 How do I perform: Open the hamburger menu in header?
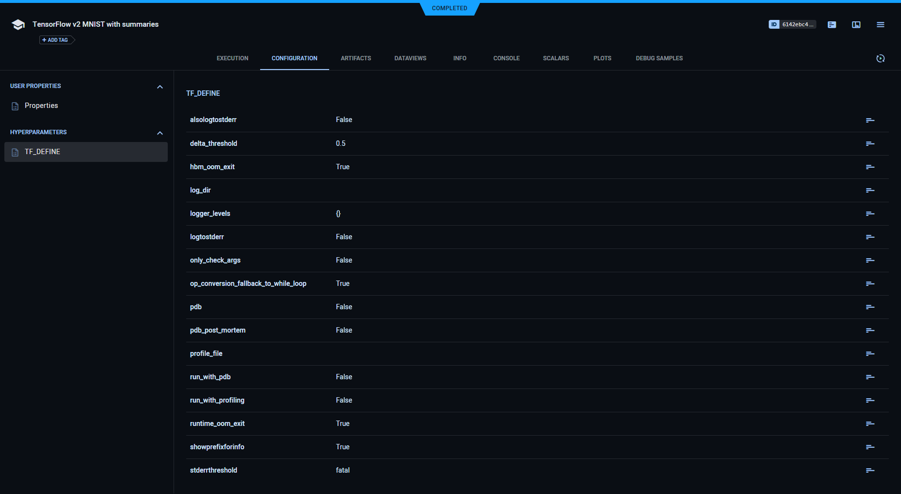881,24
